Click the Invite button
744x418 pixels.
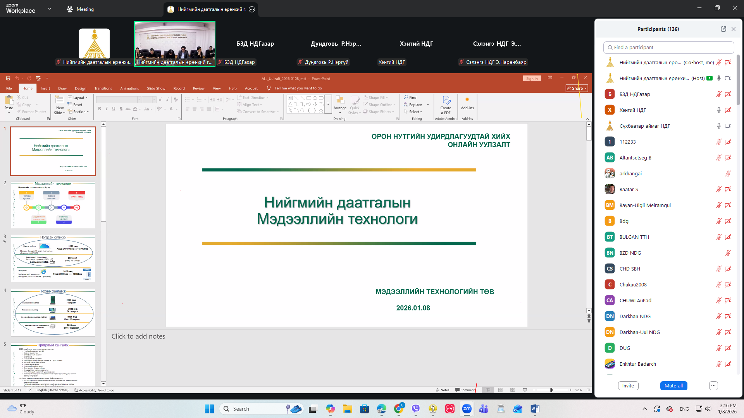click(x=628, y=385)
